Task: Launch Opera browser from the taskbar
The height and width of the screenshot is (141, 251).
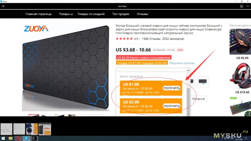Action: click(19, 138)
